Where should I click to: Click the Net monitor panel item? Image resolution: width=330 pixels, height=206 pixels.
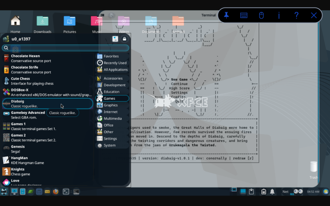pyautogui.click(x=286, y=192)
